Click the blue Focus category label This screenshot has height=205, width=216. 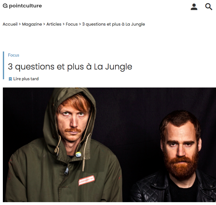point(14,55)
